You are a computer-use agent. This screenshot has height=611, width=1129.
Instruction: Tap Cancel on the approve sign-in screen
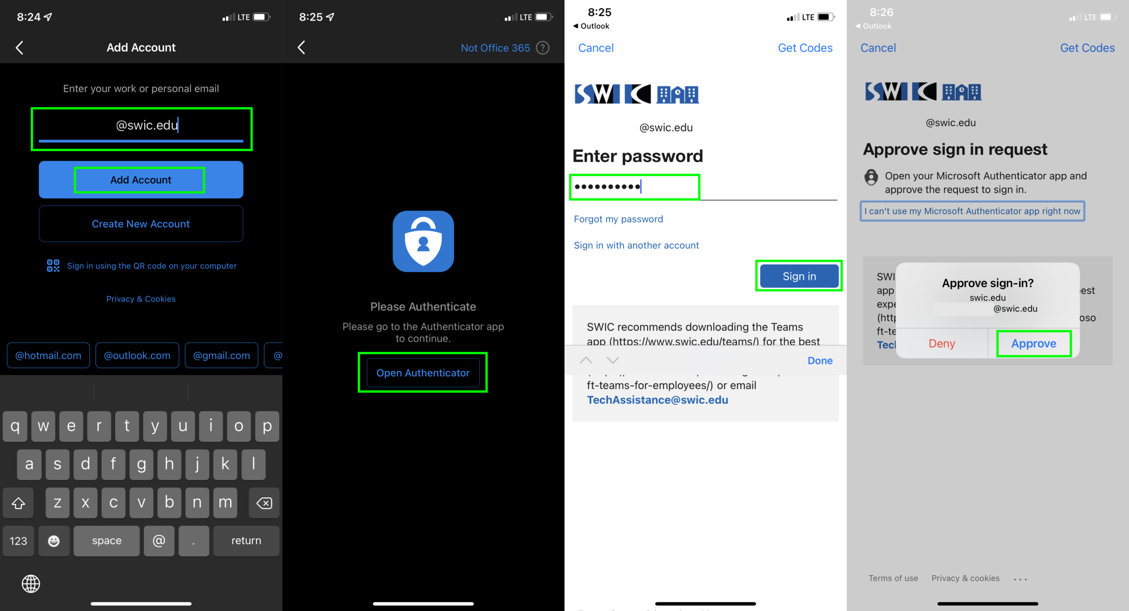tap(879, 47)
